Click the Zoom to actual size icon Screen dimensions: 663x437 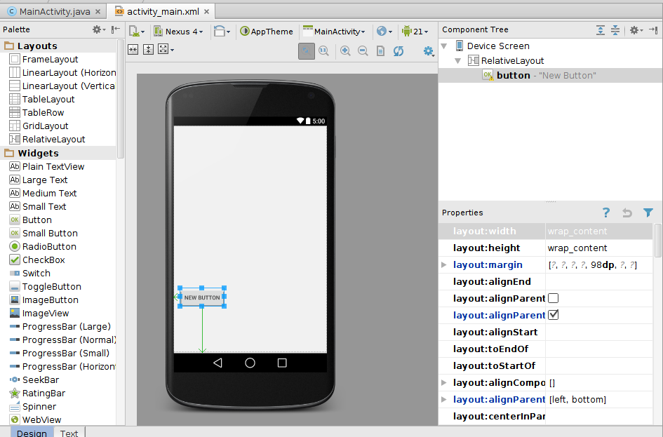pyautogui.click(x=323, y=51)
